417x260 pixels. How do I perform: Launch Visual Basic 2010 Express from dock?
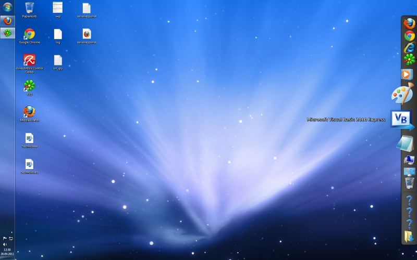click(x=401, y=120)
